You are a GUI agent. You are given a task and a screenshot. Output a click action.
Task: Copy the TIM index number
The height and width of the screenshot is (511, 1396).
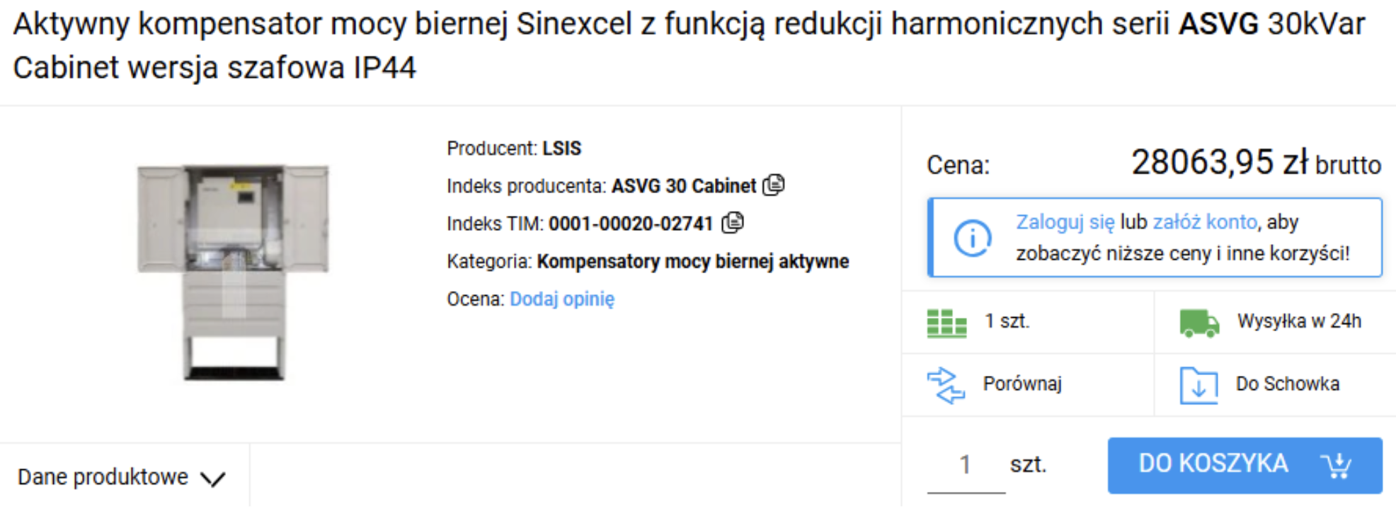tap(733, 223)
